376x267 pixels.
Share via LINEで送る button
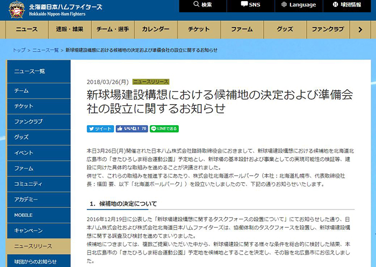pyautogui.click(x=164, y=129)
